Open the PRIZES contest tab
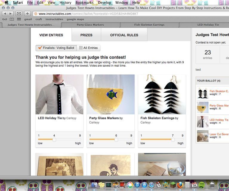This screenshot has width=229, height=191. click(86, 35)
